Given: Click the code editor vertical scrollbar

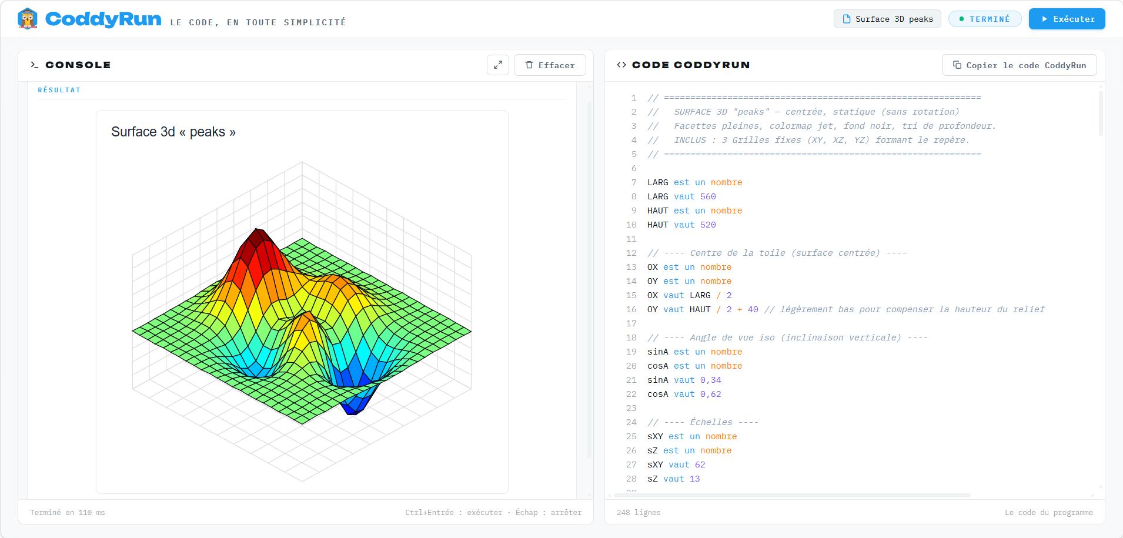Looking at the screenshot, I should click(1101, 113).
